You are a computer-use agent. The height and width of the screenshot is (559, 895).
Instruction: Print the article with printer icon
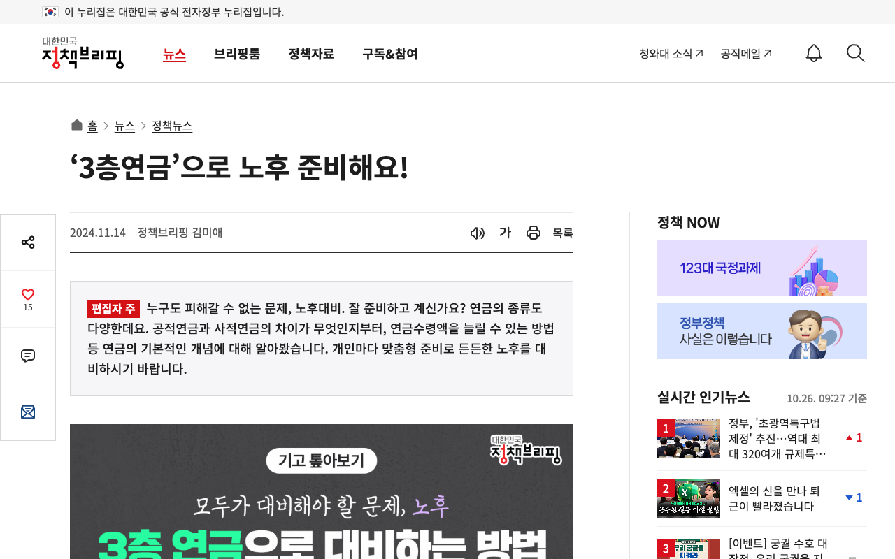(534, 233)
